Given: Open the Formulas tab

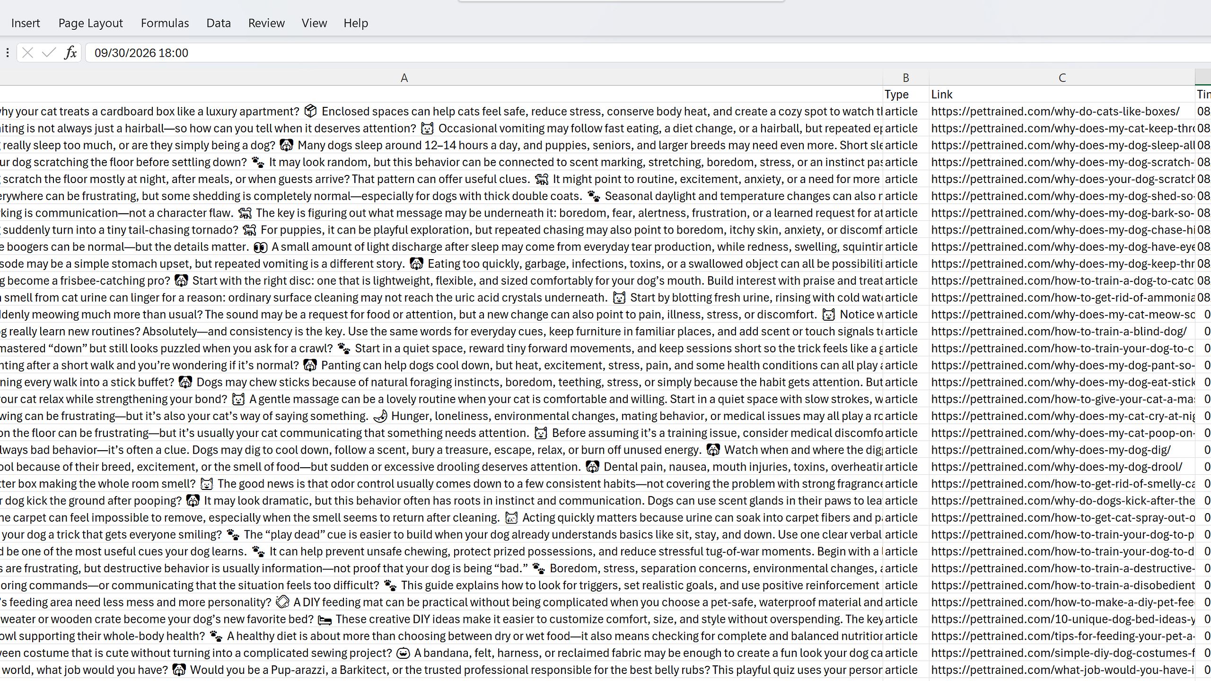Looking at the screenshot, I should tap(165, 23).
